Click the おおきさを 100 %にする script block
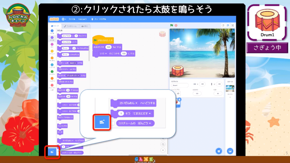 [107, 47]
